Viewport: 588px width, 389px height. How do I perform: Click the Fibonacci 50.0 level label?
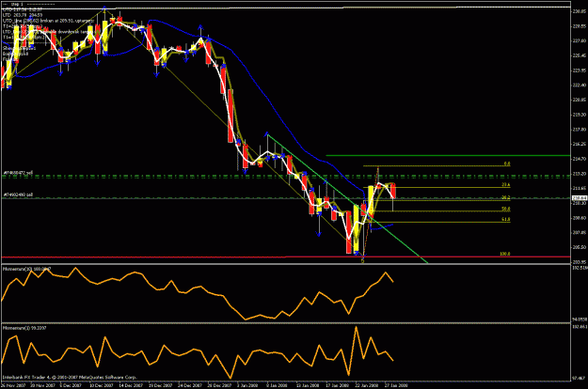506,209
